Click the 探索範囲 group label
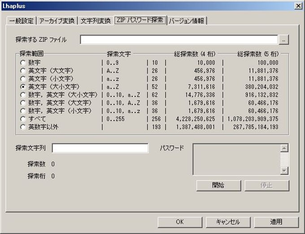 point(31,53)
